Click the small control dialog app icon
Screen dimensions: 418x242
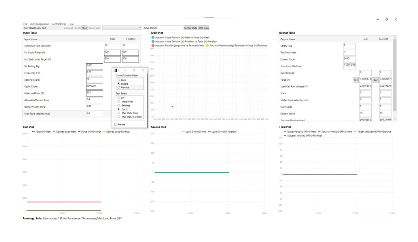[x=116, y=71]
